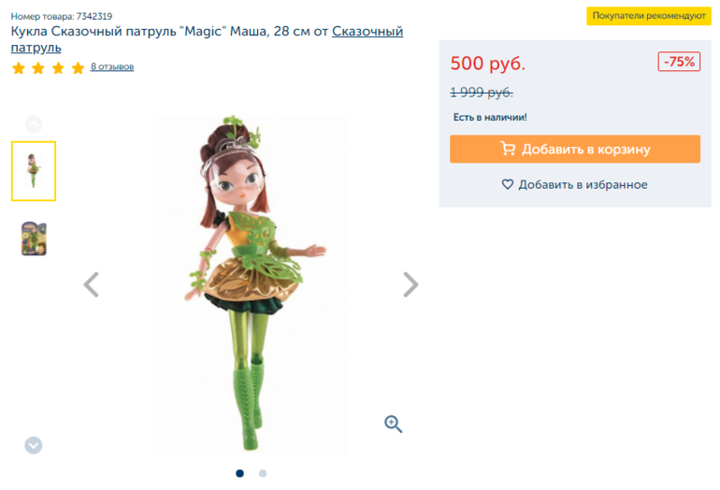Click the main doll product image
The height and width of the screenshot is (490, 720).
tap(251, 281)
